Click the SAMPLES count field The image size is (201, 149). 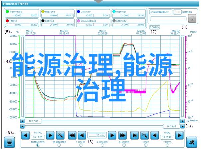(177, 12)
